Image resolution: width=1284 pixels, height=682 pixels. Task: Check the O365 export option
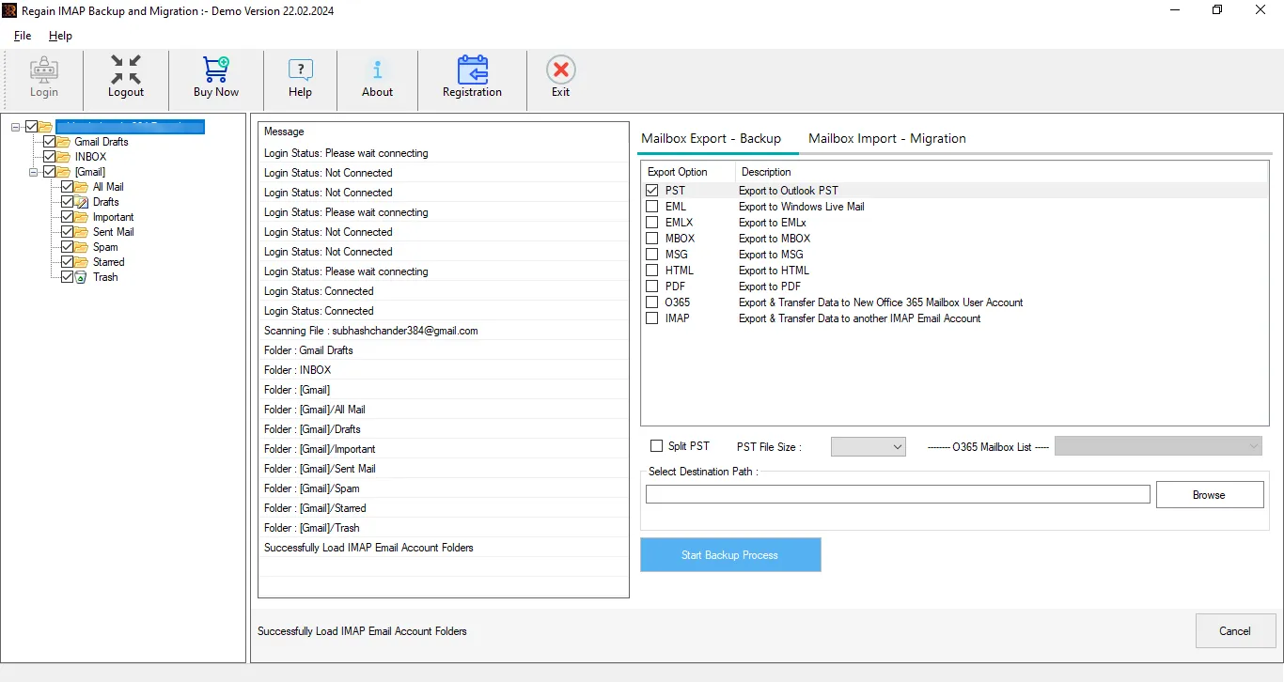(652, 302)
